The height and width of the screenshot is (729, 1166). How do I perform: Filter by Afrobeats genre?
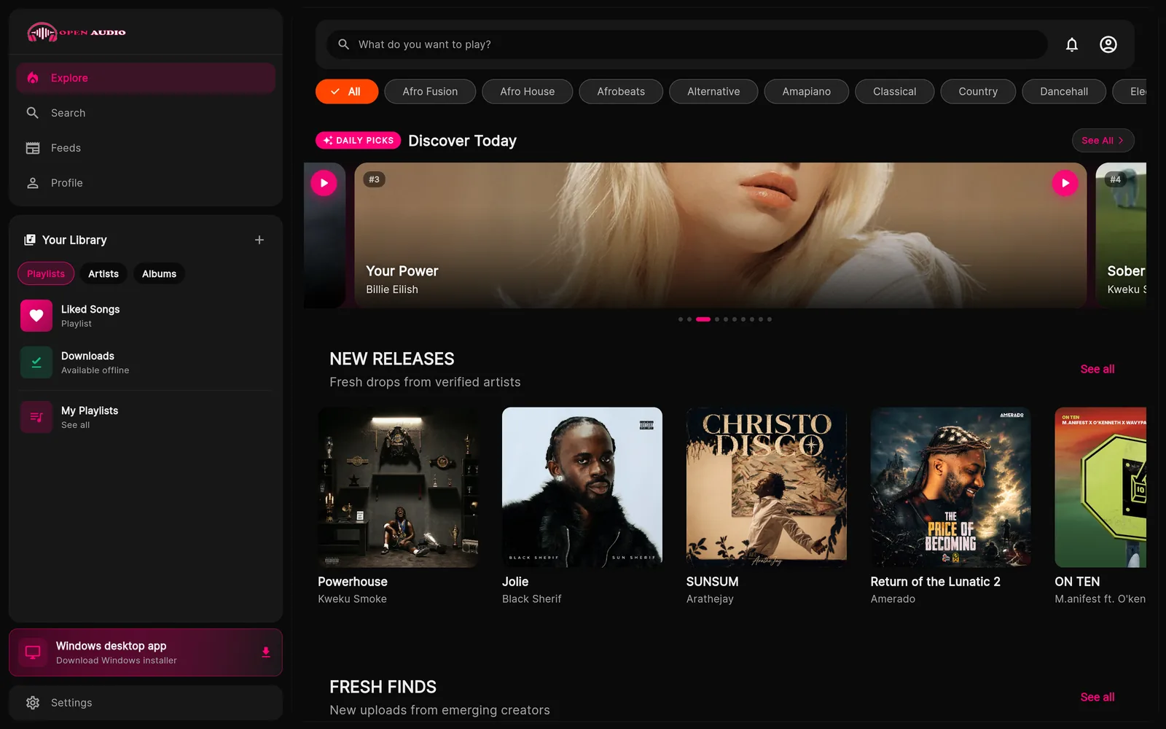(621, 92)
